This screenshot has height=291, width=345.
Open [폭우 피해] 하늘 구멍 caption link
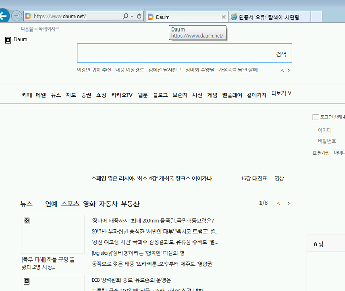tap(48, 263)
